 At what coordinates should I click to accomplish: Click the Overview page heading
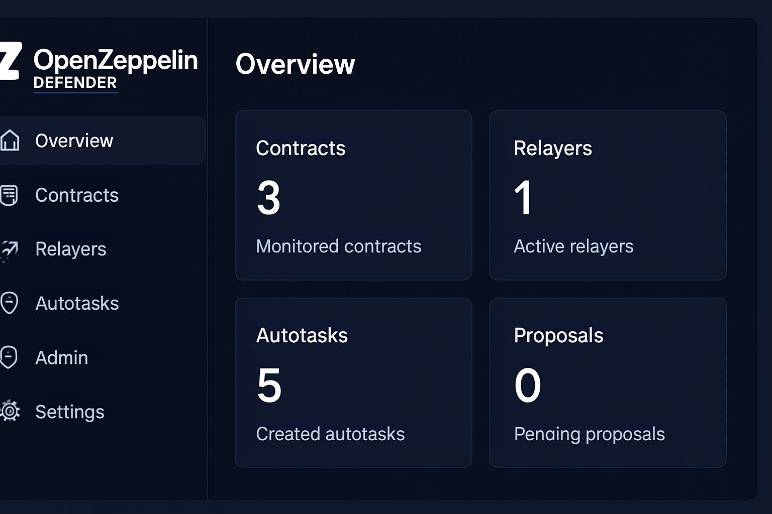[296, 63]
